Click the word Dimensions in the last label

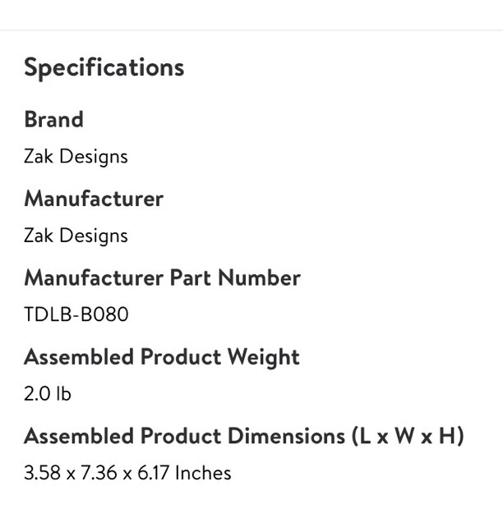(x=287, y=436)
